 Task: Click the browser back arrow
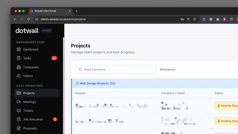click(15, 19)
